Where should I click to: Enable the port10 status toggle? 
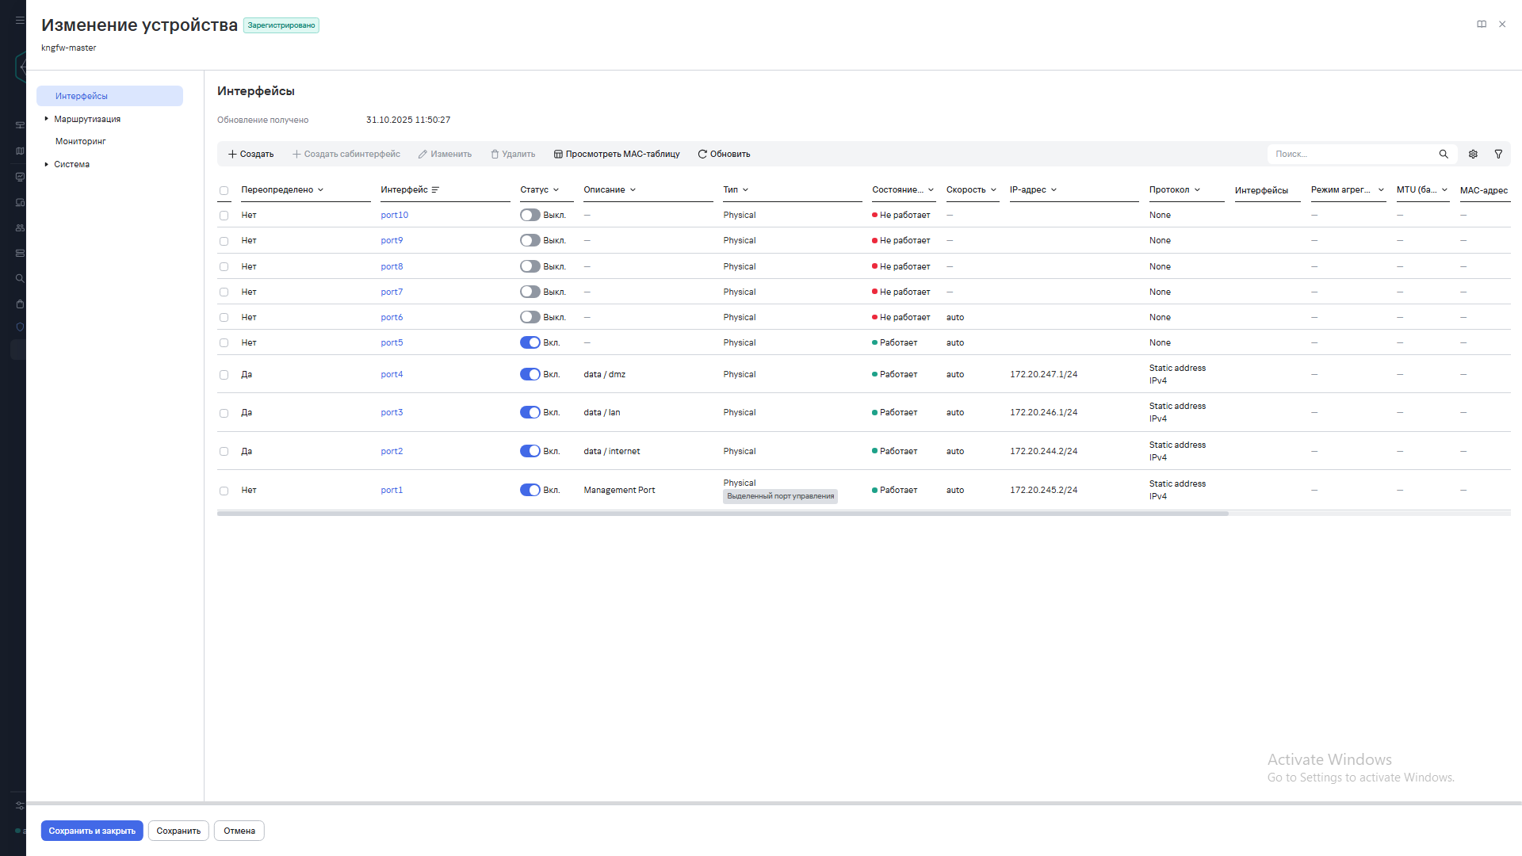(x=530, y=215)
